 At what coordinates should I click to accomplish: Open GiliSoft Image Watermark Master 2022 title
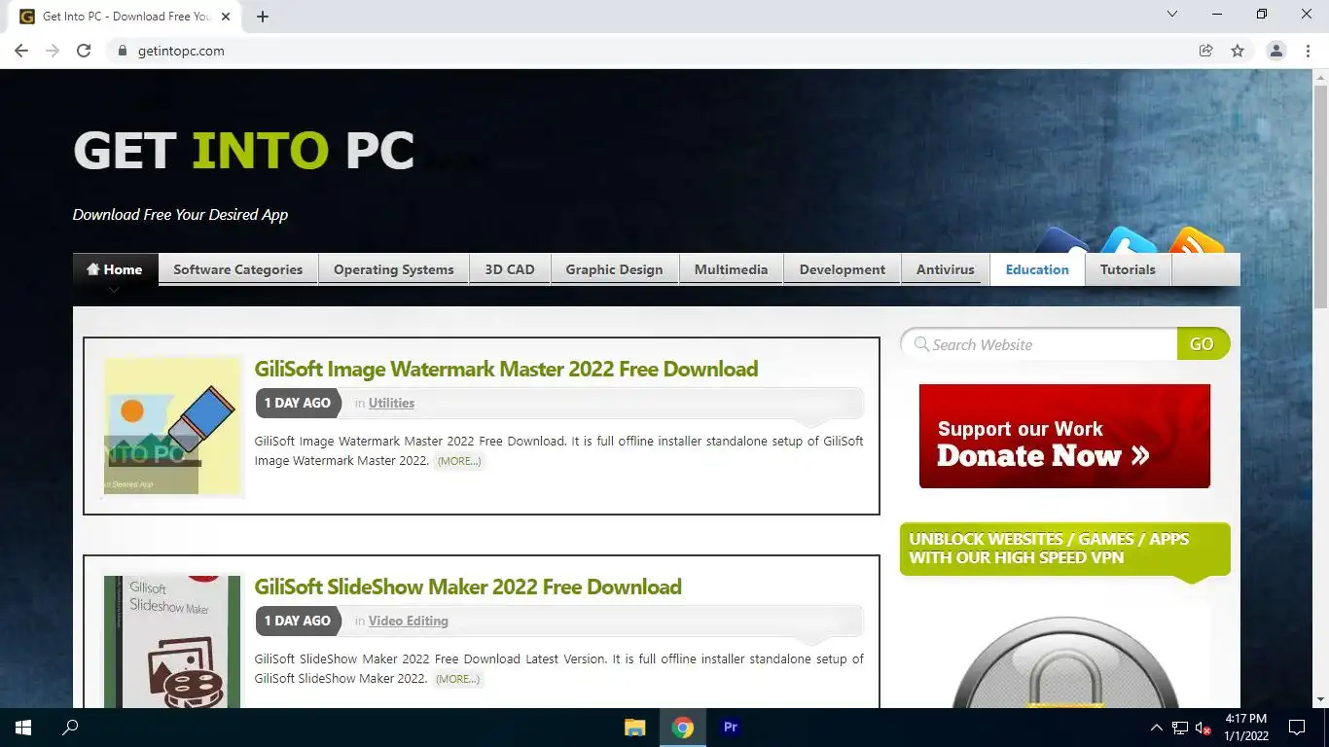pos(506,369)
